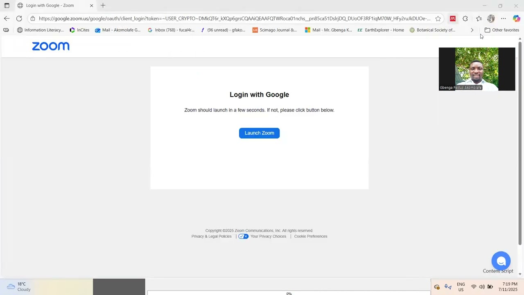Image resolution: width=524 pixels, height=295 pixels.
Task: Open Your Privacy Choices link
Action: [268, 236]
